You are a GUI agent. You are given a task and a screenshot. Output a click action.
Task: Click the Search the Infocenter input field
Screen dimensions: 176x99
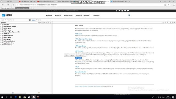pyautogui.click(x=21, y=20)
